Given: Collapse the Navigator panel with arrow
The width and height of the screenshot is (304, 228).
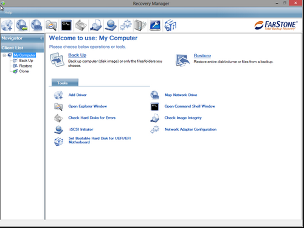Looking at the screenshot, I should click(x=41, y=38).
